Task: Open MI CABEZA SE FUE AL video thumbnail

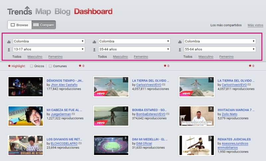Action: click(x=26, y=116)
